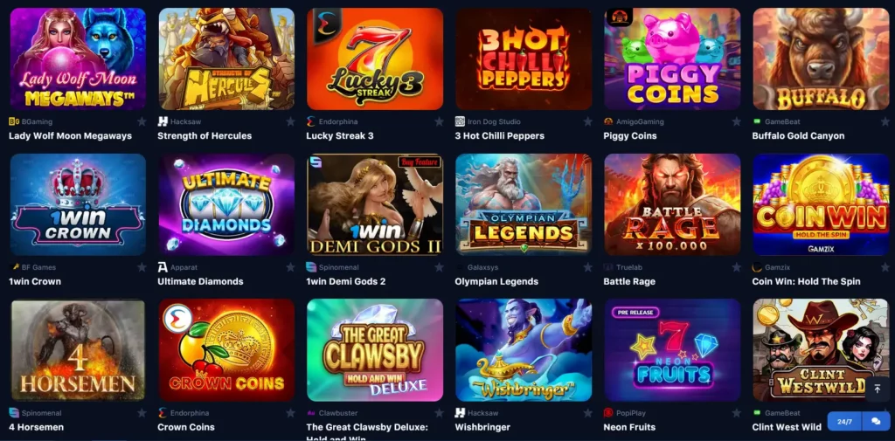This screenshot has height=441, width=895.
Task: Open 3 Hot Chilli Peppers game thumbnail
Action: point(524,59)
